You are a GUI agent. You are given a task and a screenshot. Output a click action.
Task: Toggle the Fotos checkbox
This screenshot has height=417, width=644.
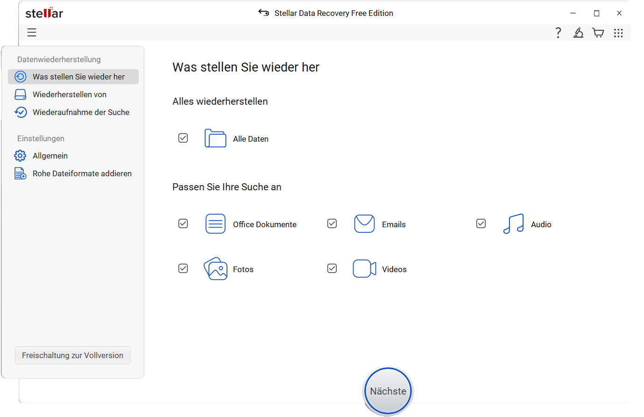(x=183, y=268)
